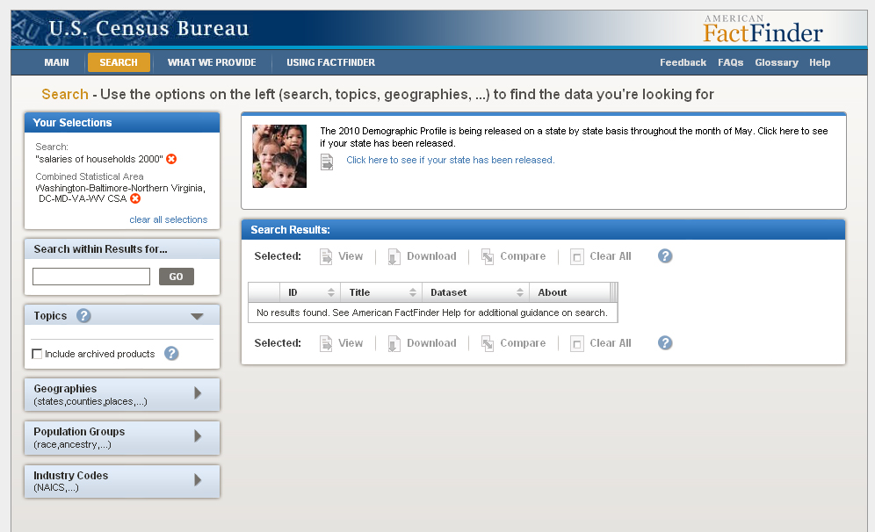
Task: Select the SEARCH tab
Action: click(x=119, y=62)
